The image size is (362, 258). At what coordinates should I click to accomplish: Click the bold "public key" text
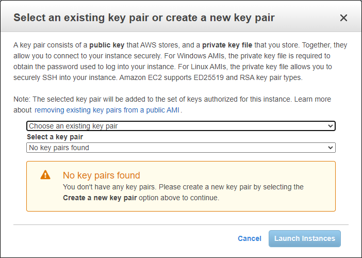107,45
